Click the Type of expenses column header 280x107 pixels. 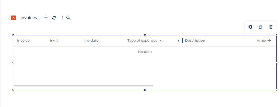142,40
